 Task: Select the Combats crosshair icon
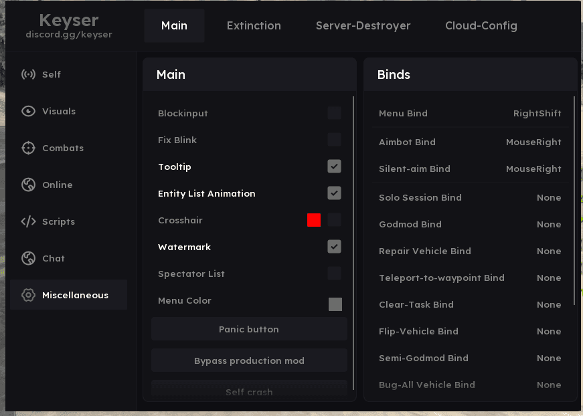[x=28, y=148]
